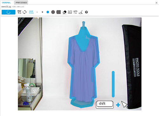Select the crop tool icon

point(19,12)
